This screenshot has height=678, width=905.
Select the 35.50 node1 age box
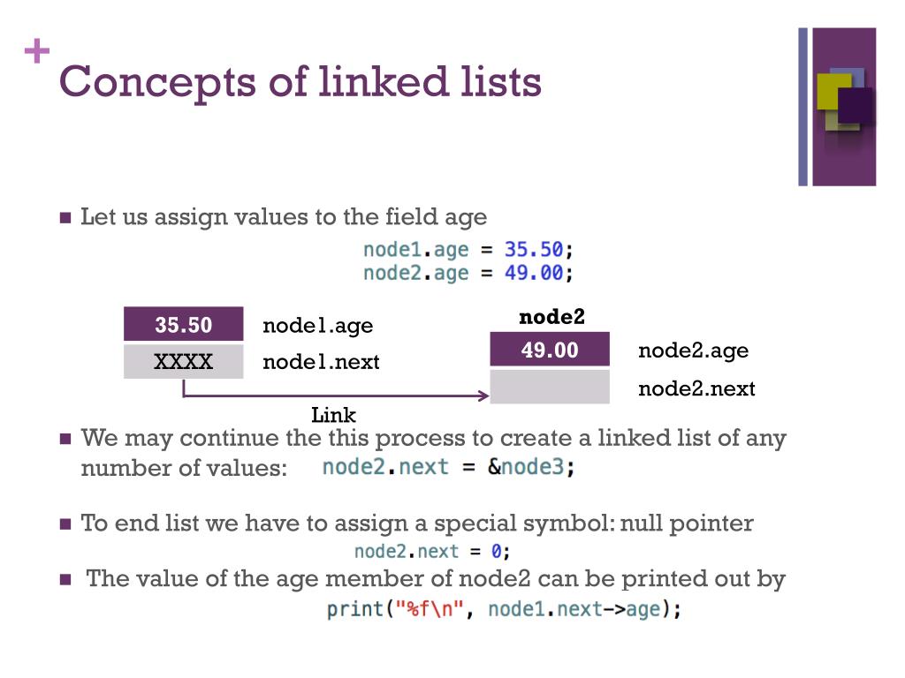coord(184,324)
